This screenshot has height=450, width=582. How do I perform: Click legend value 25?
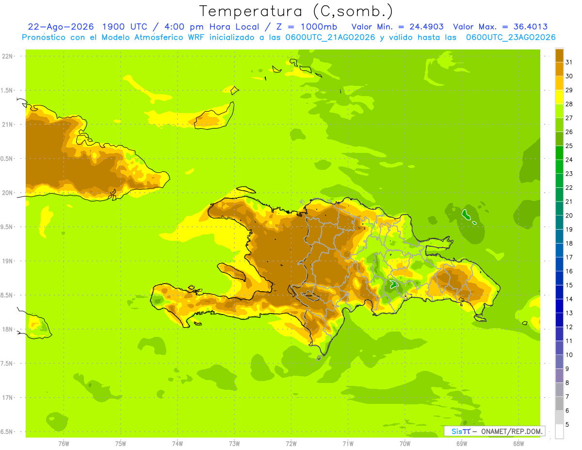click(569, 146)
